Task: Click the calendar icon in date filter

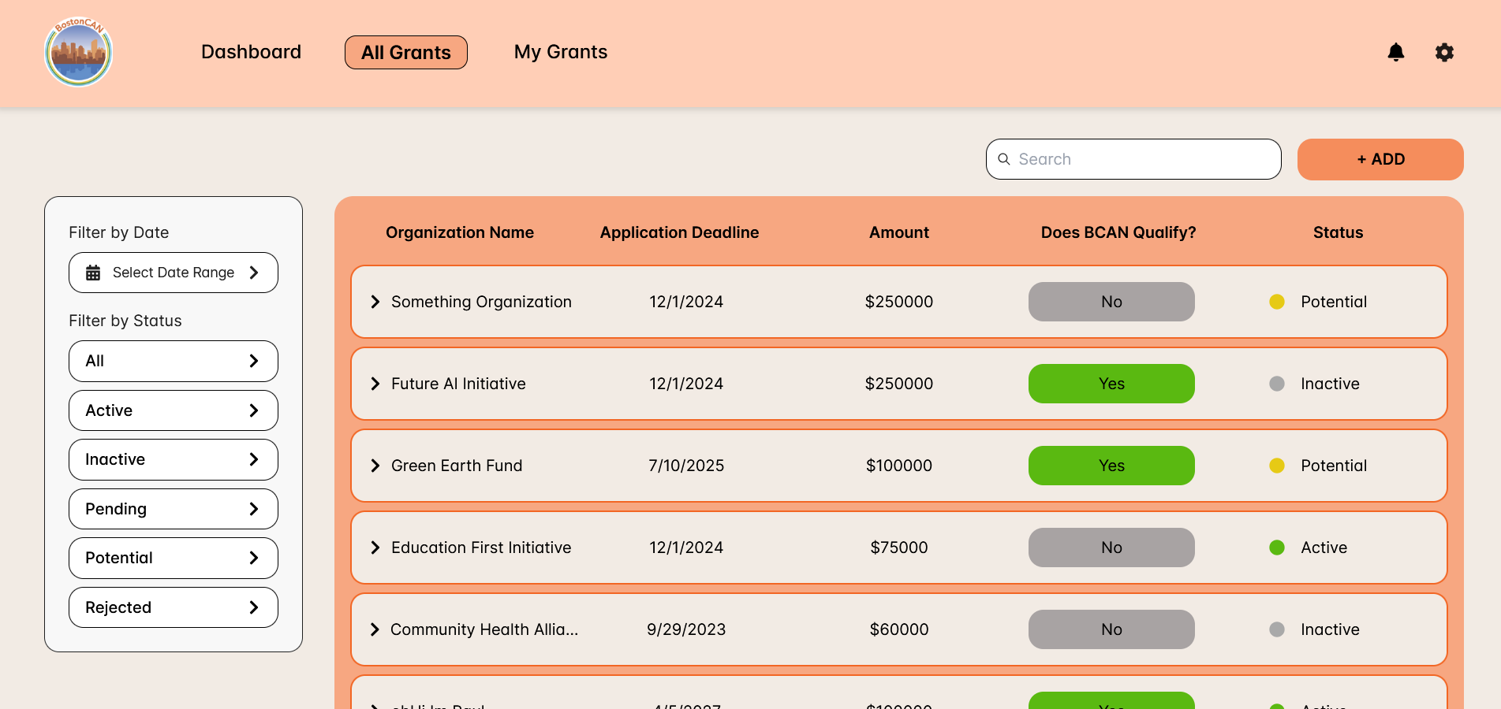Action: pos(93,273)
